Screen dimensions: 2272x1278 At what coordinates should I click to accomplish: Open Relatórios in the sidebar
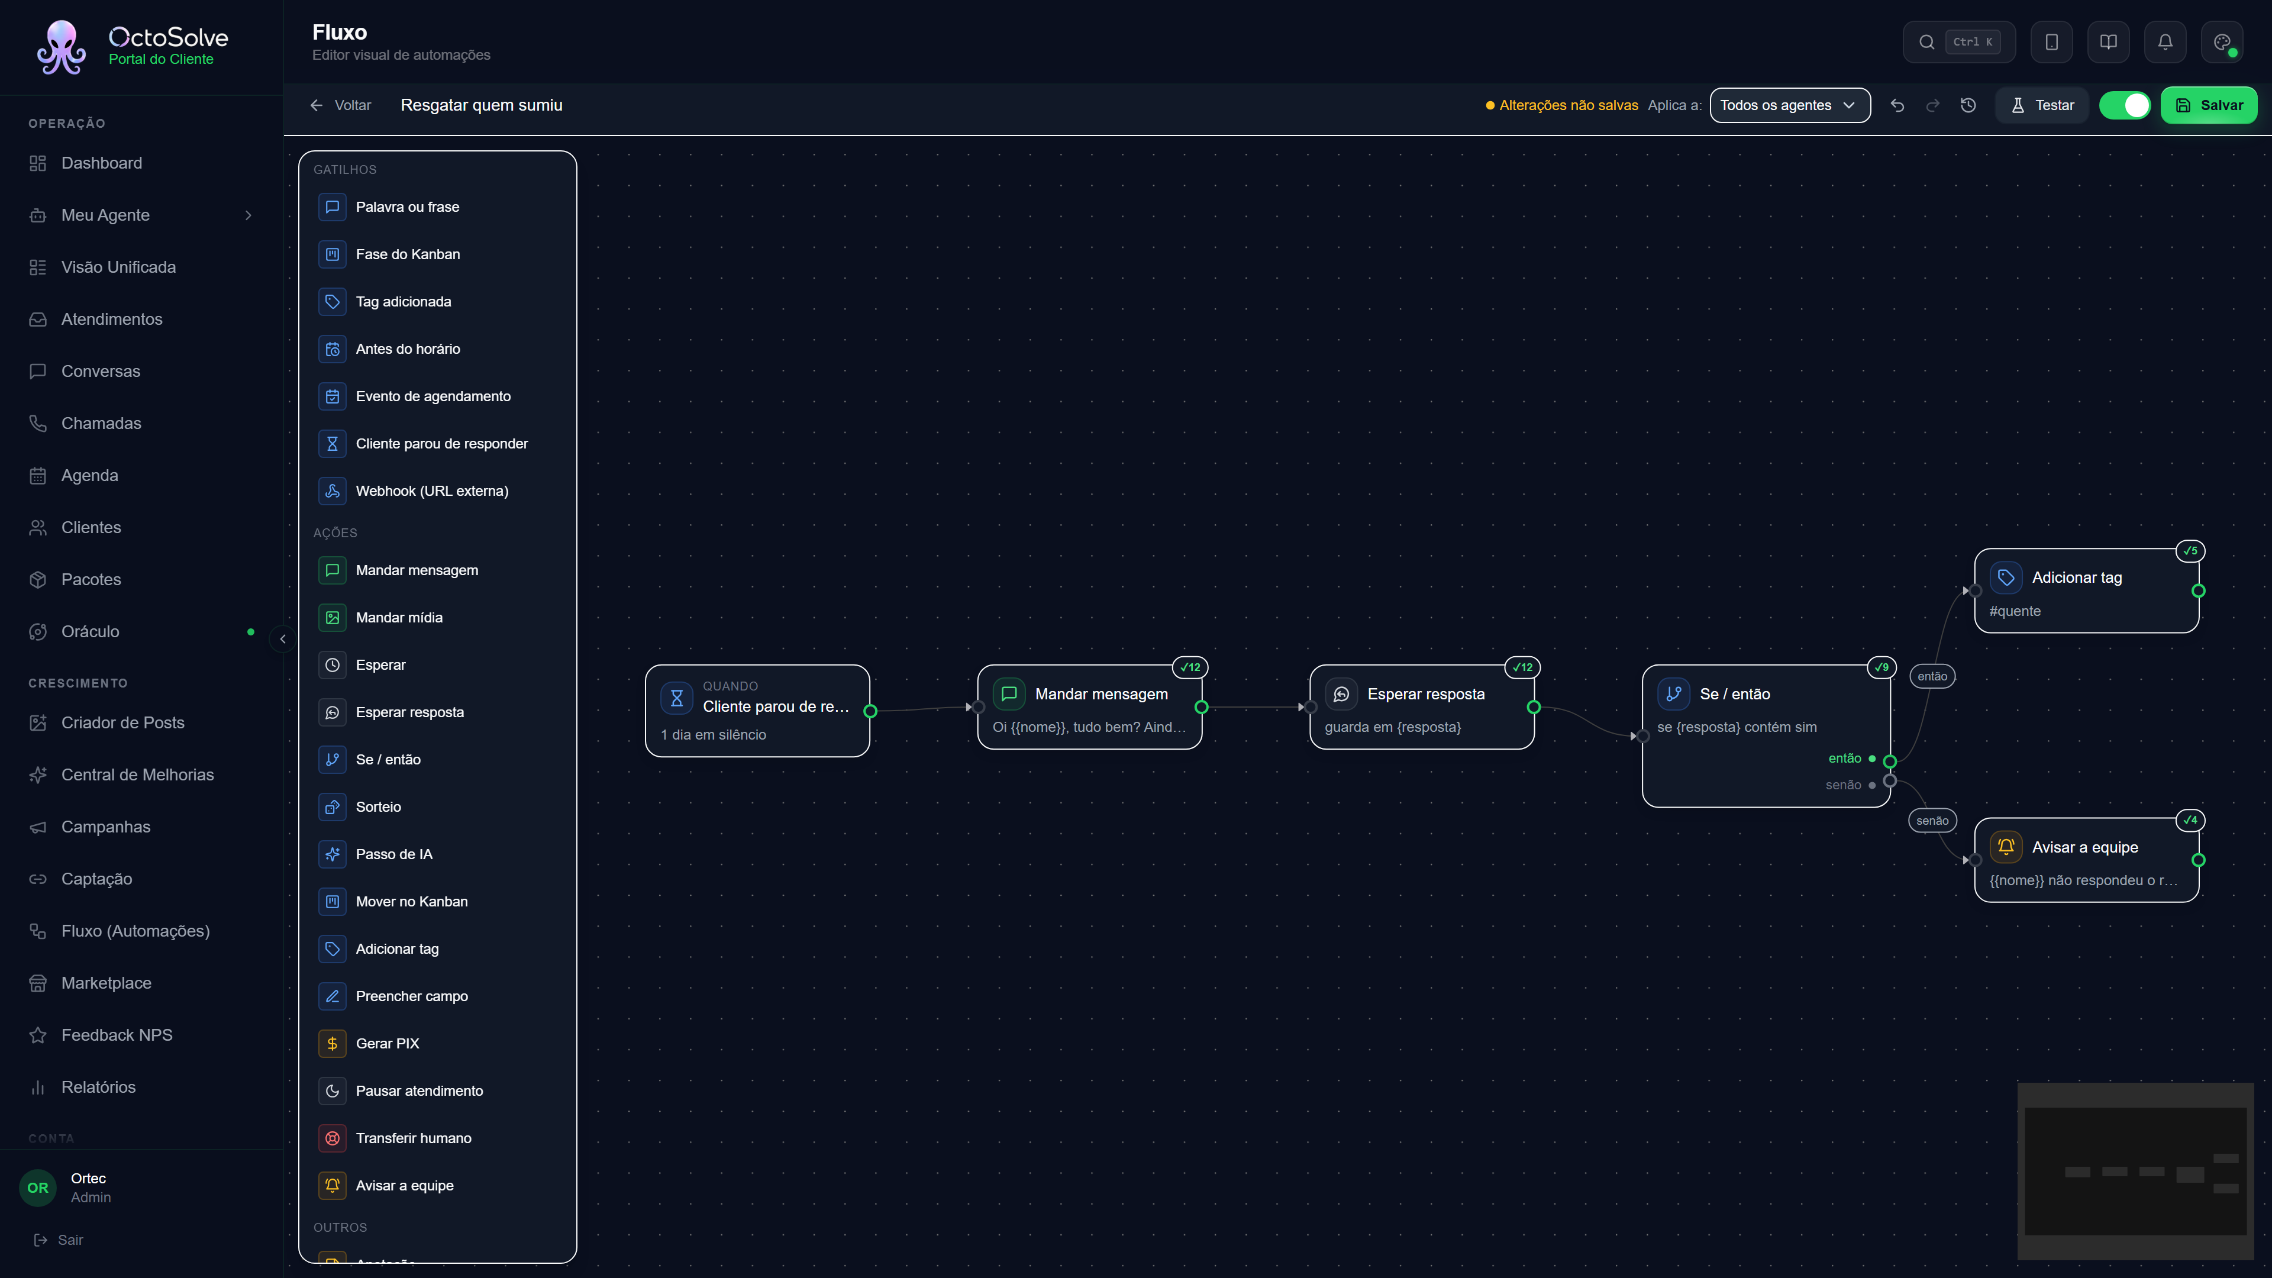(x=141, y=1087)
